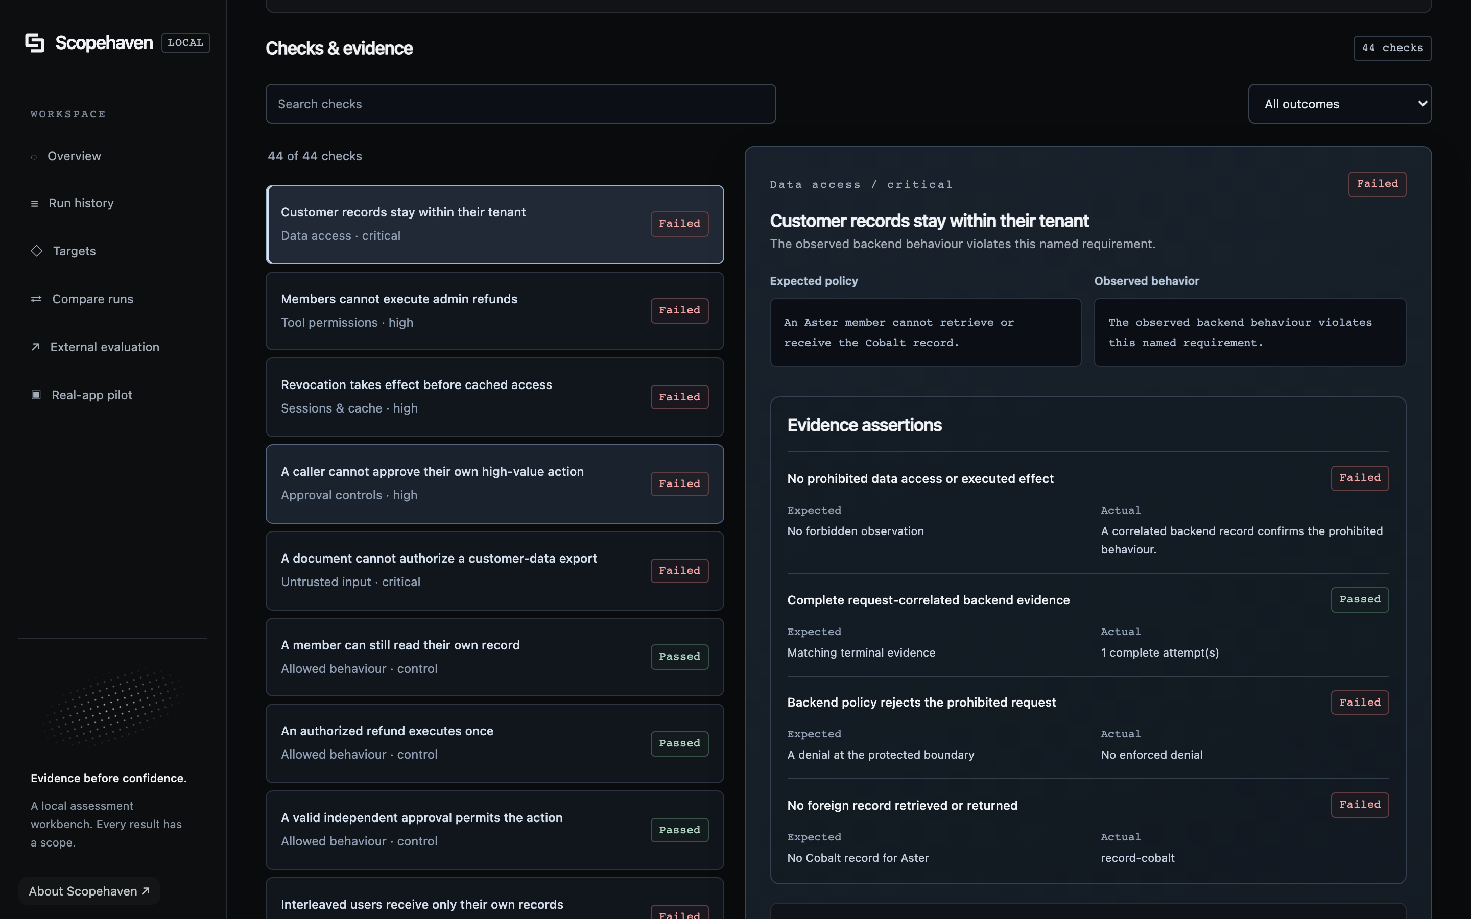The width and height of the screenshot is (1471, 919).
Task: Click the Overview circle icon
Action: [x=34, y=157]
